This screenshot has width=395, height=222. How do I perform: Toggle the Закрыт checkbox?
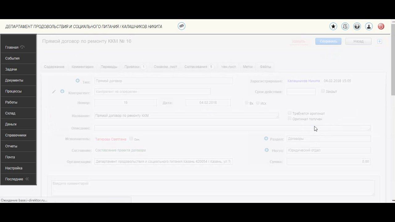pyautogui.click(x=323, y=91)
